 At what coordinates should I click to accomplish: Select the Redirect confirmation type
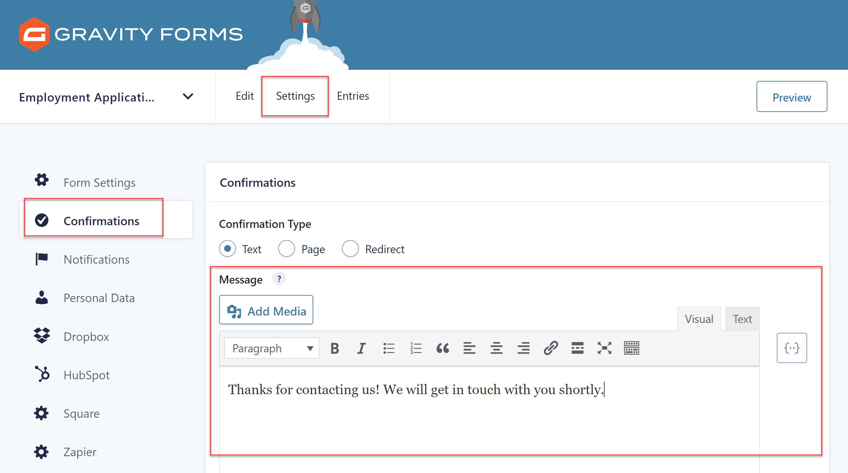[350, 249]
